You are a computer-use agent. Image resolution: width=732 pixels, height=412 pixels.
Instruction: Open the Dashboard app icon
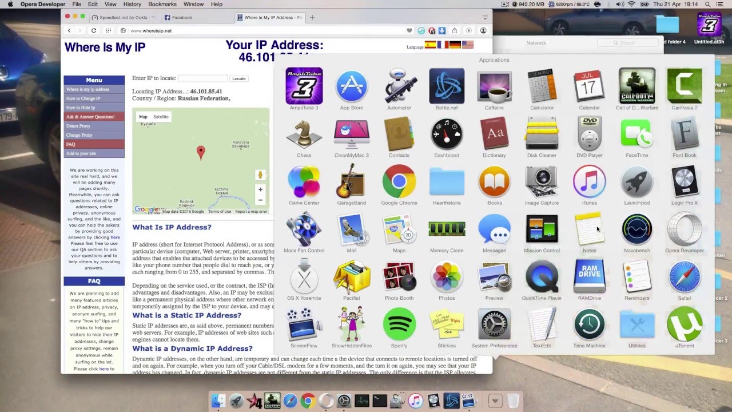click(447, 133)
